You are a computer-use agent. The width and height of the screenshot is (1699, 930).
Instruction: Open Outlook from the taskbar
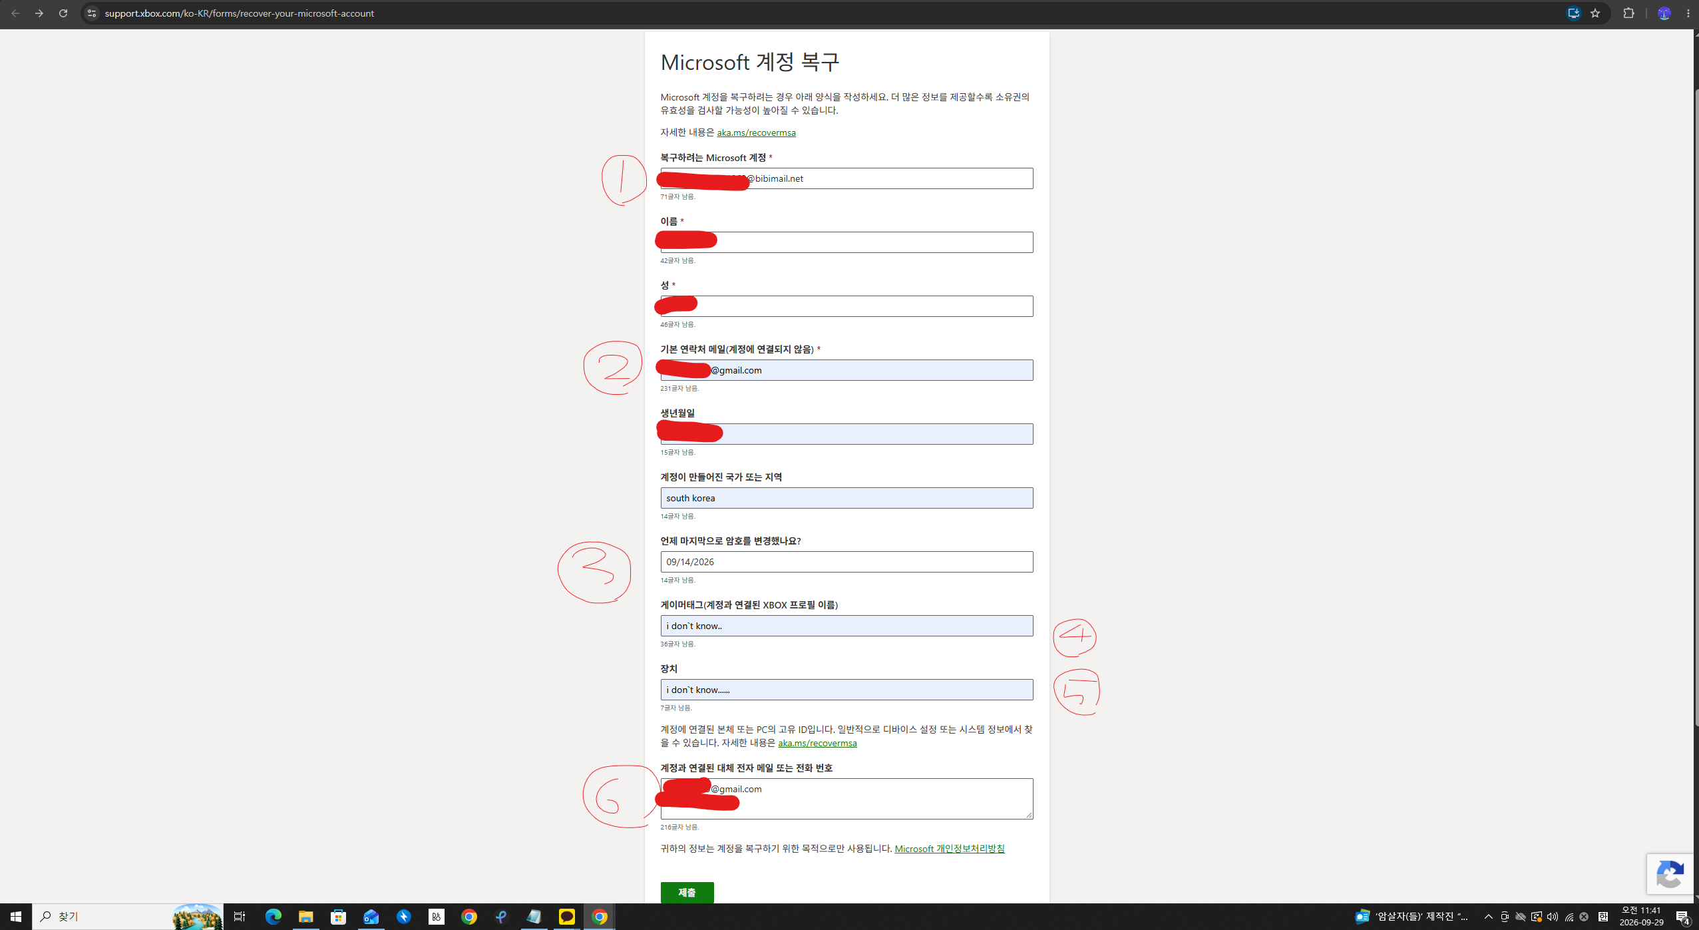click(371, 917)
